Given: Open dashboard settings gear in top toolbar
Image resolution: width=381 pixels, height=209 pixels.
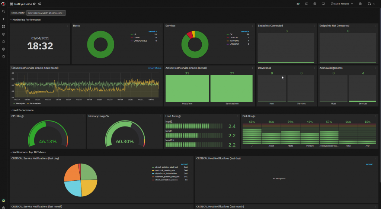Looking at the screenshot, I should (x=315, y=4).
